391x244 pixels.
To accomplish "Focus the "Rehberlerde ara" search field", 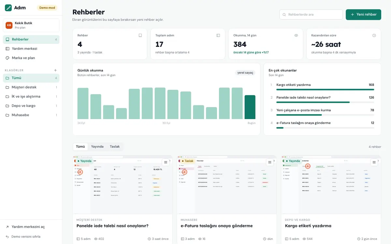I will (311, 15).
